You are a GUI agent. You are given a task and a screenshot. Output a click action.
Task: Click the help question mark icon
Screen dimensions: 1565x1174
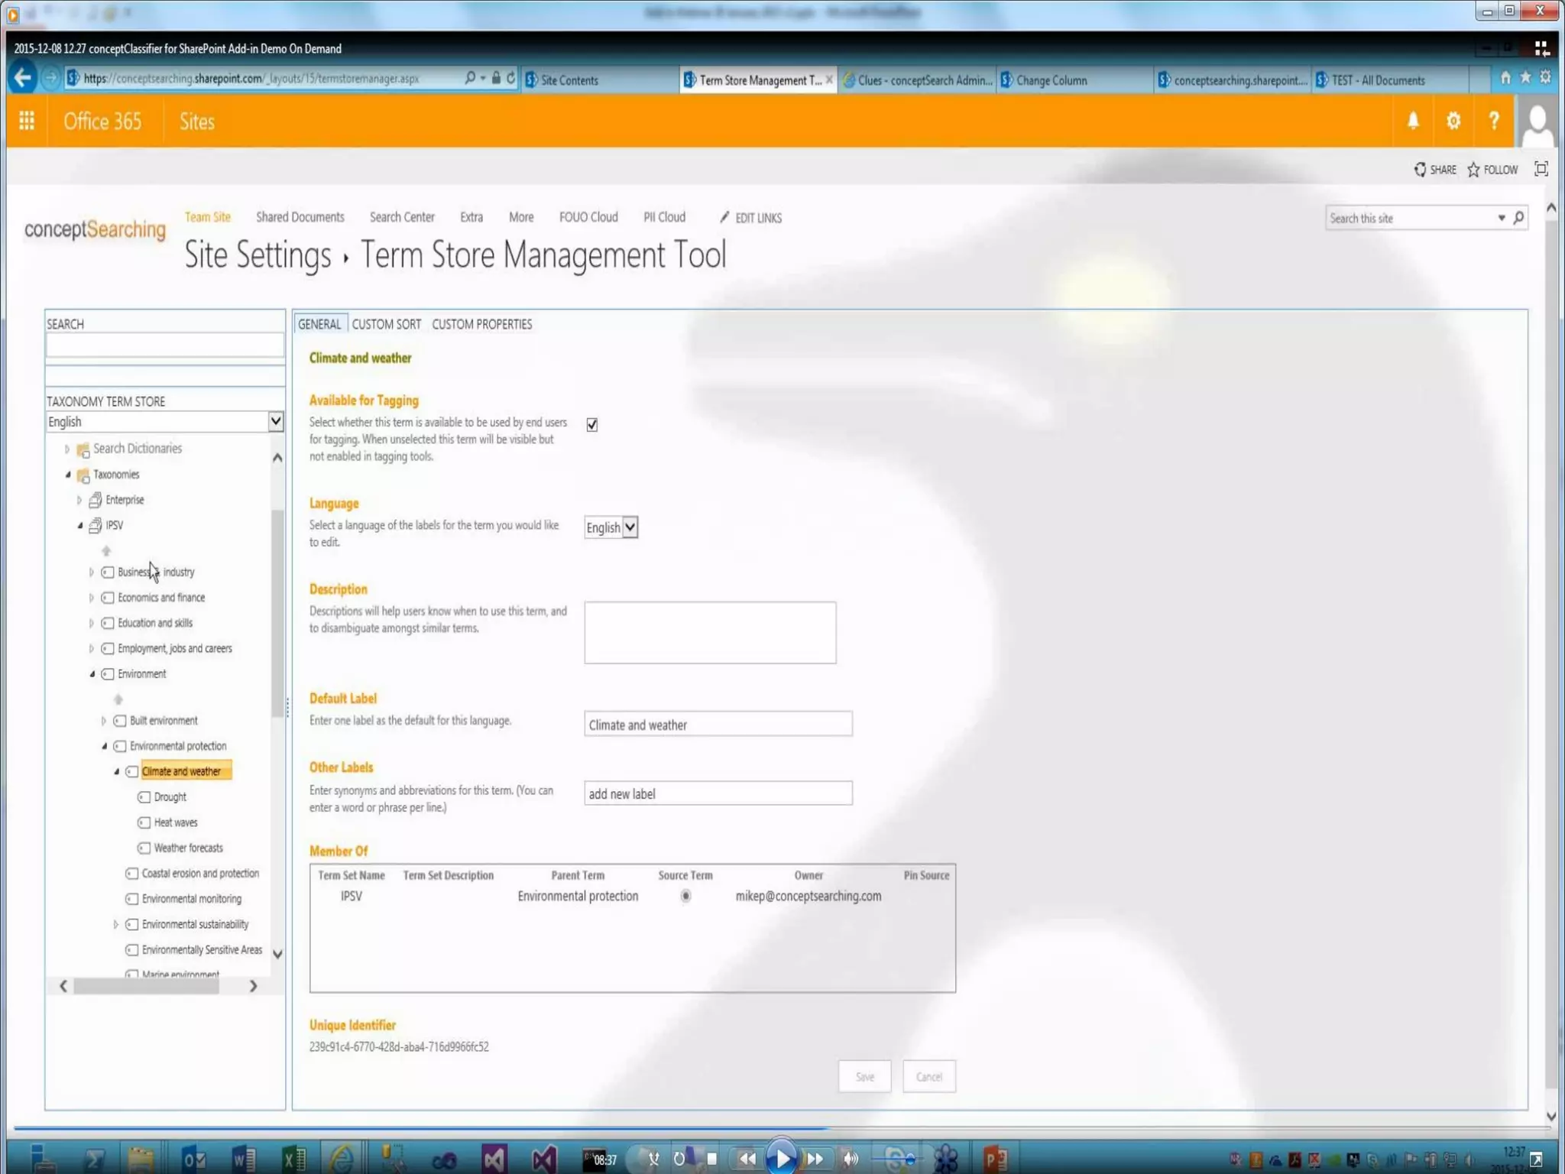coord(1493,121)
